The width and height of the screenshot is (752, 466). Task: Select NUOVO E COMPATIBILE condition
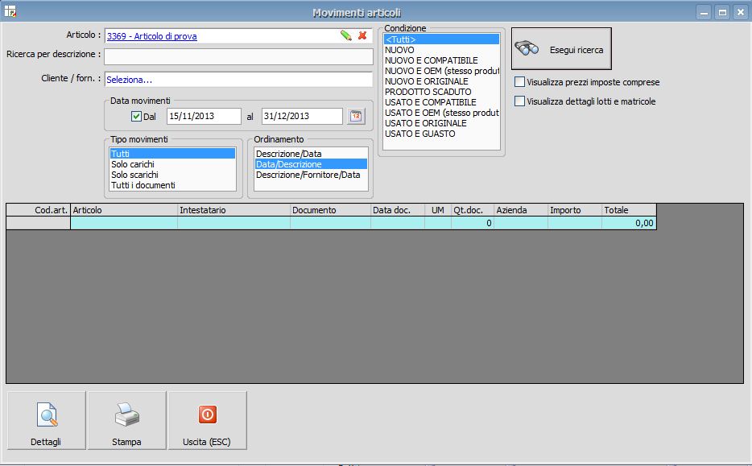[x=441, y=60]
